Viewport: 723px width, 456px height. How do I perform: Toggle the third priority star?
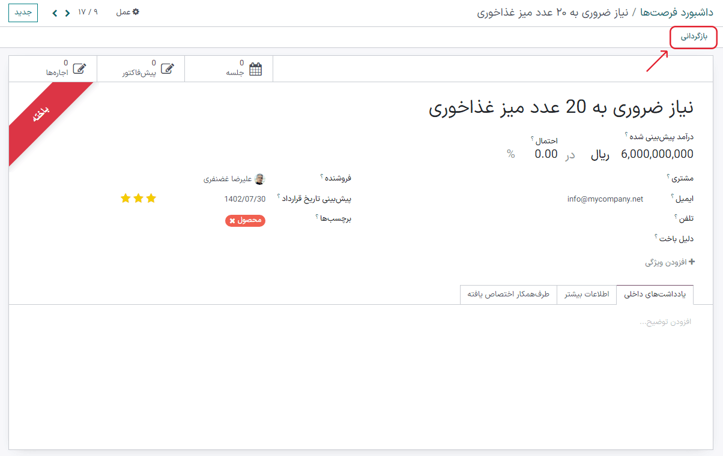pyautogui.click(x=125, y=197)
